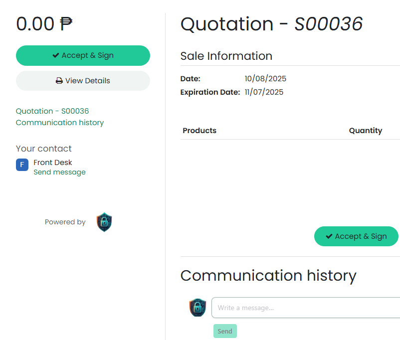Click the Sale Information section heading
Screen dimensions: 400x340
coord(226,56)
